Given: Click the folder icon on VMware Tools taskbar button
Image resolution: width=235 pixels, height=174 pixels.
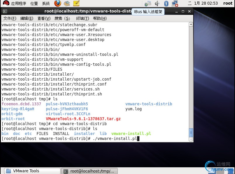Looking at the screenshot, I should (x=8, y=171).
